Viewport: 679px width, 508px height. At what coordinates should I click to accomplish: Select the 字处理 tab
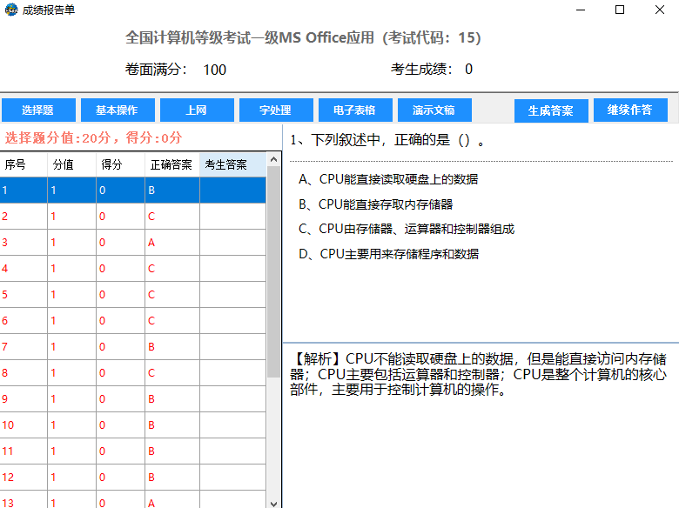click(x=275, y=110)
